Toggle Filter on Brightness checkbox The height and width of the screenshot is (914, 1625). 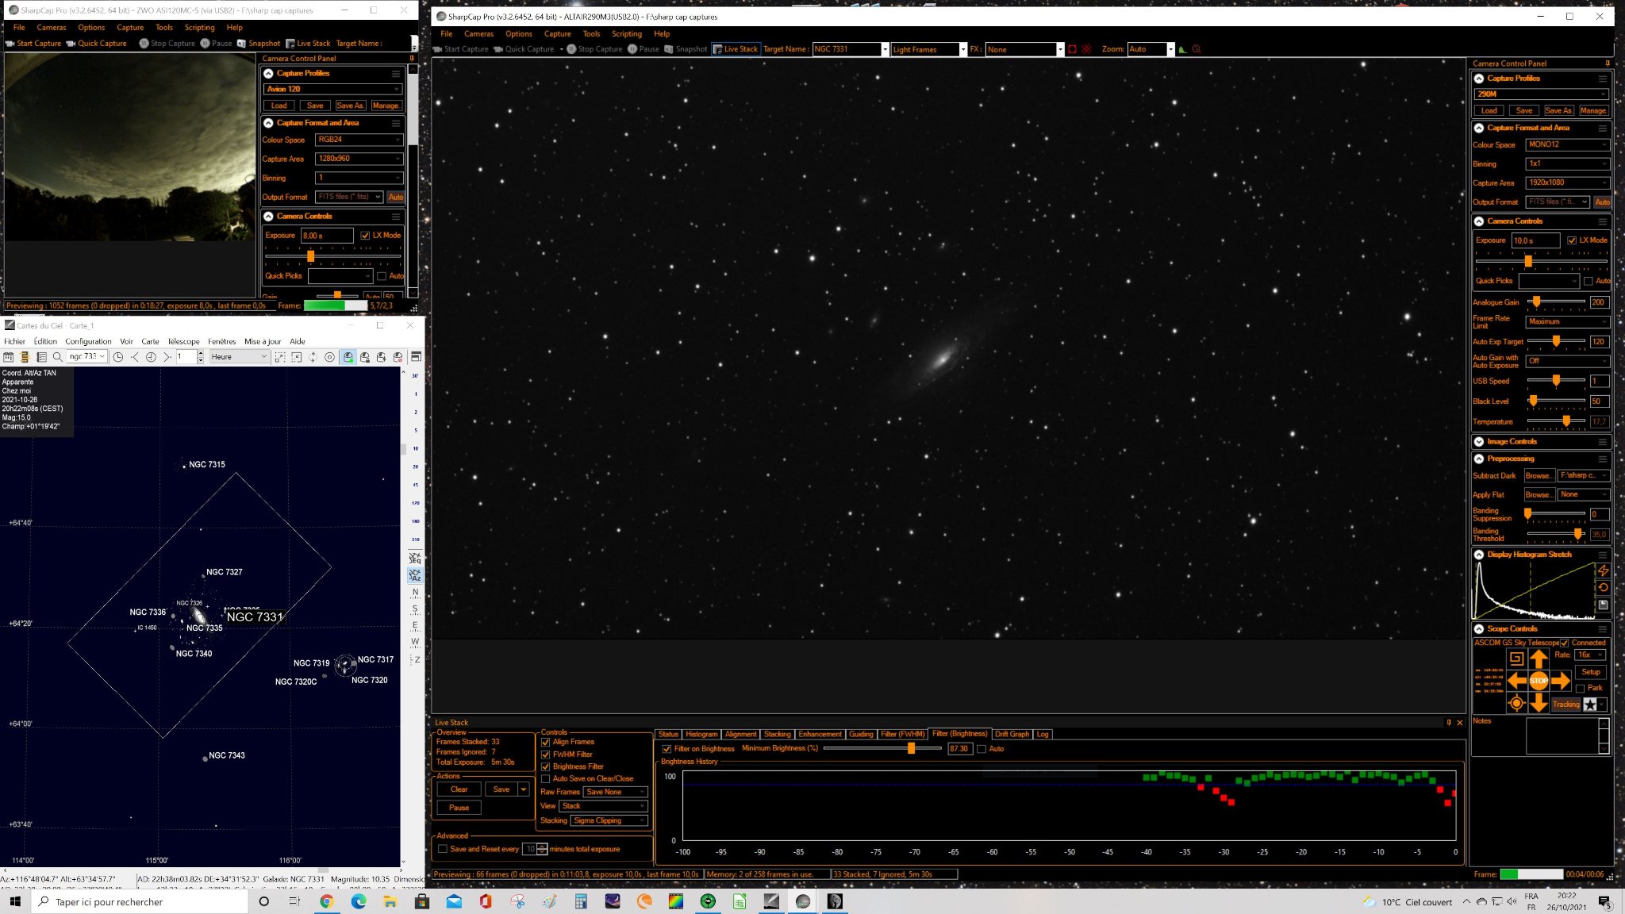coord(667,749)
